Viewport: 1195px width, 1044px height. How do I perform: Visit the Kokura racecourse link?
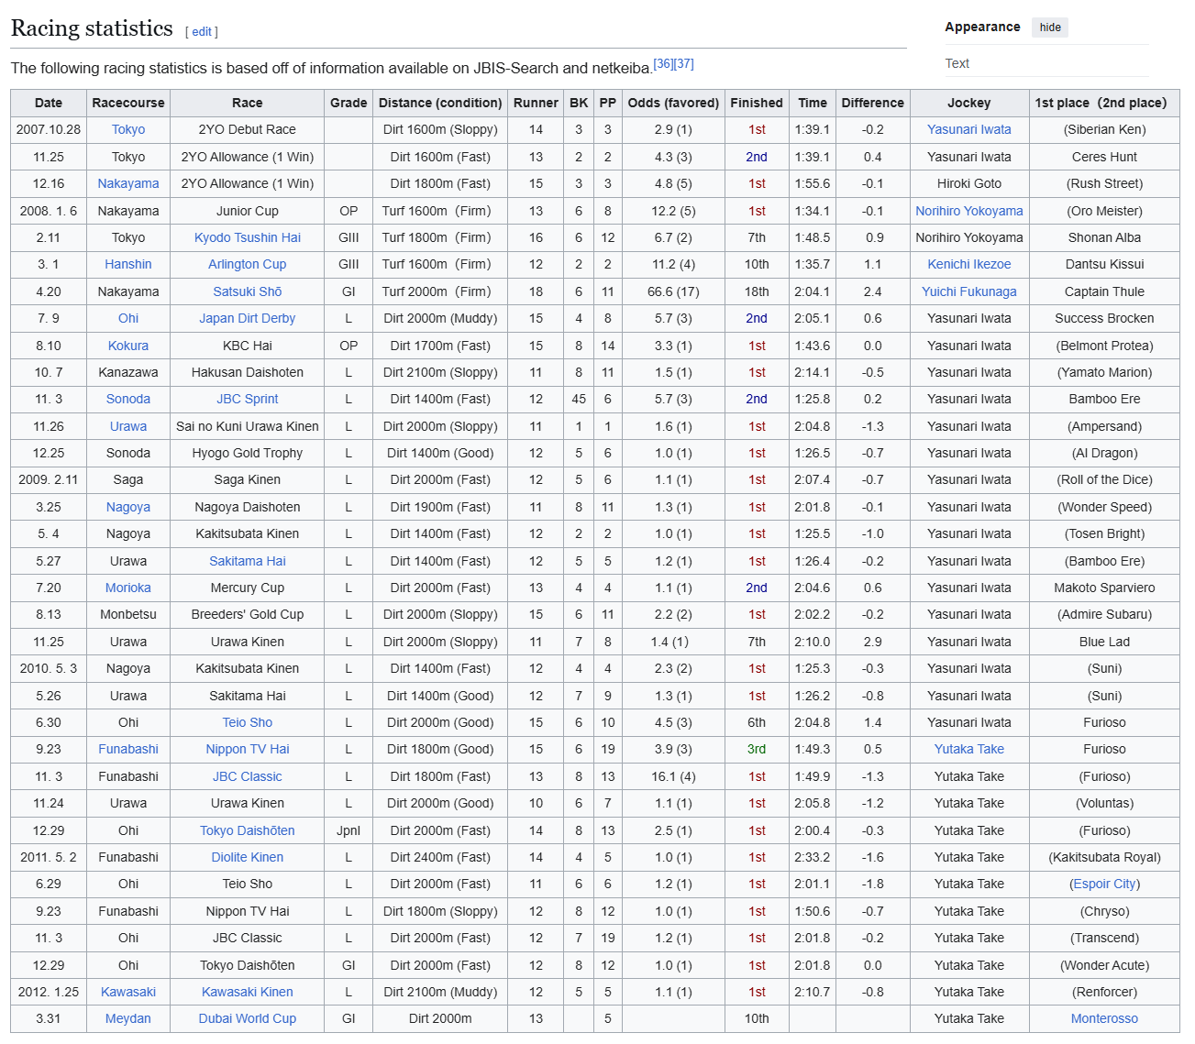pos(128,346)
